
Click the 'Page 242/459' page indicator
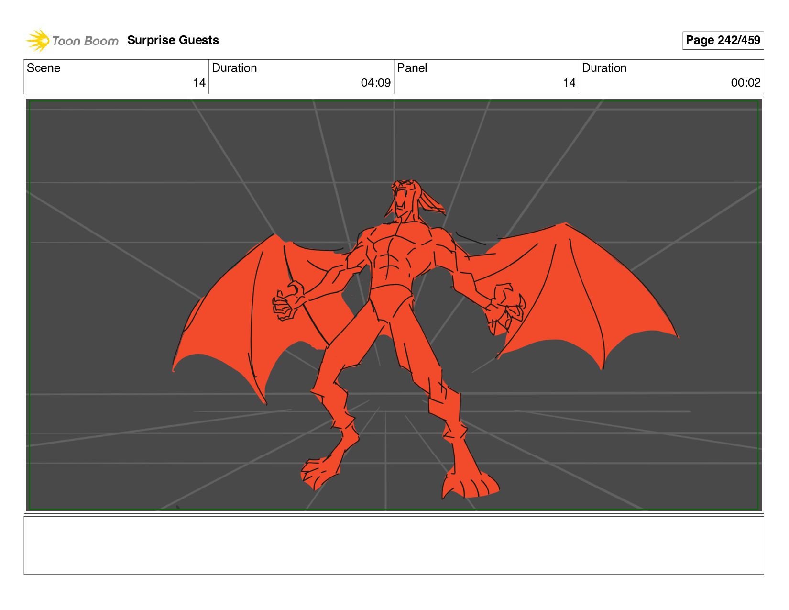pyautogui.click(x=723, y=40)
